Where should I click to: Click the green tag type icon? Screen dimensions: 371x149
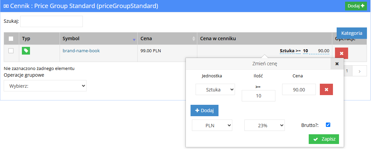(26, 51)
